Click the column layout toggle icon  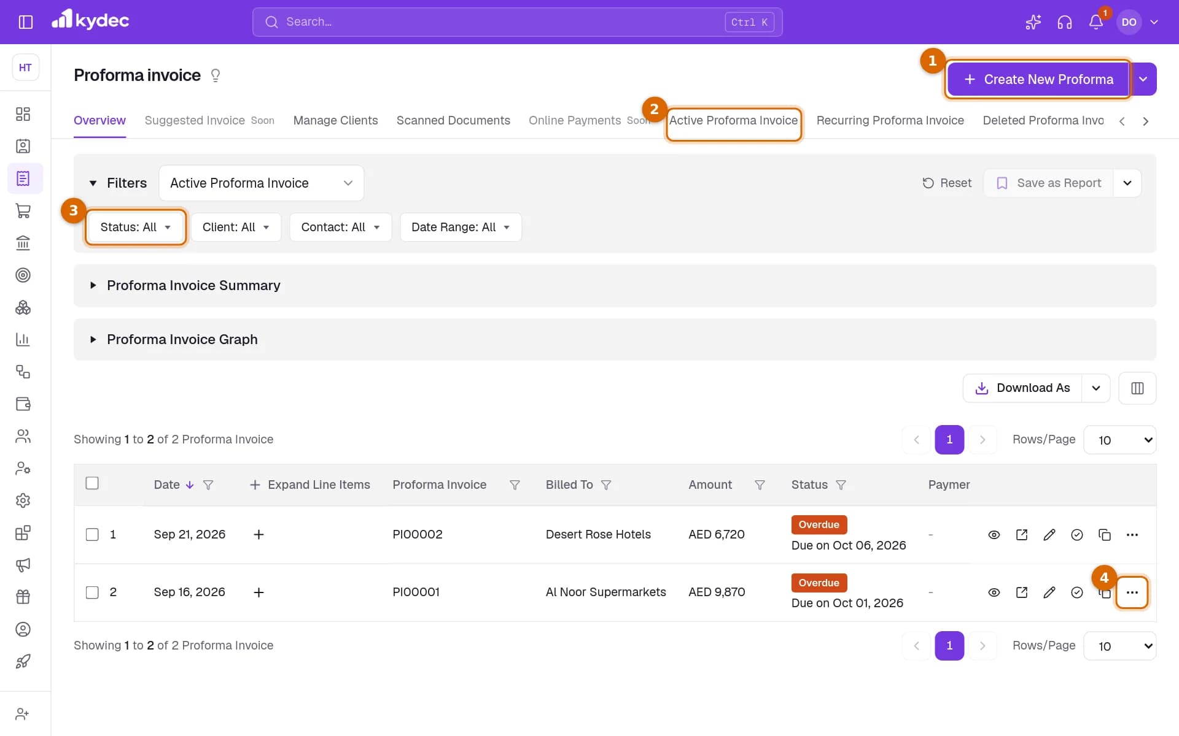pos(1137,388)
